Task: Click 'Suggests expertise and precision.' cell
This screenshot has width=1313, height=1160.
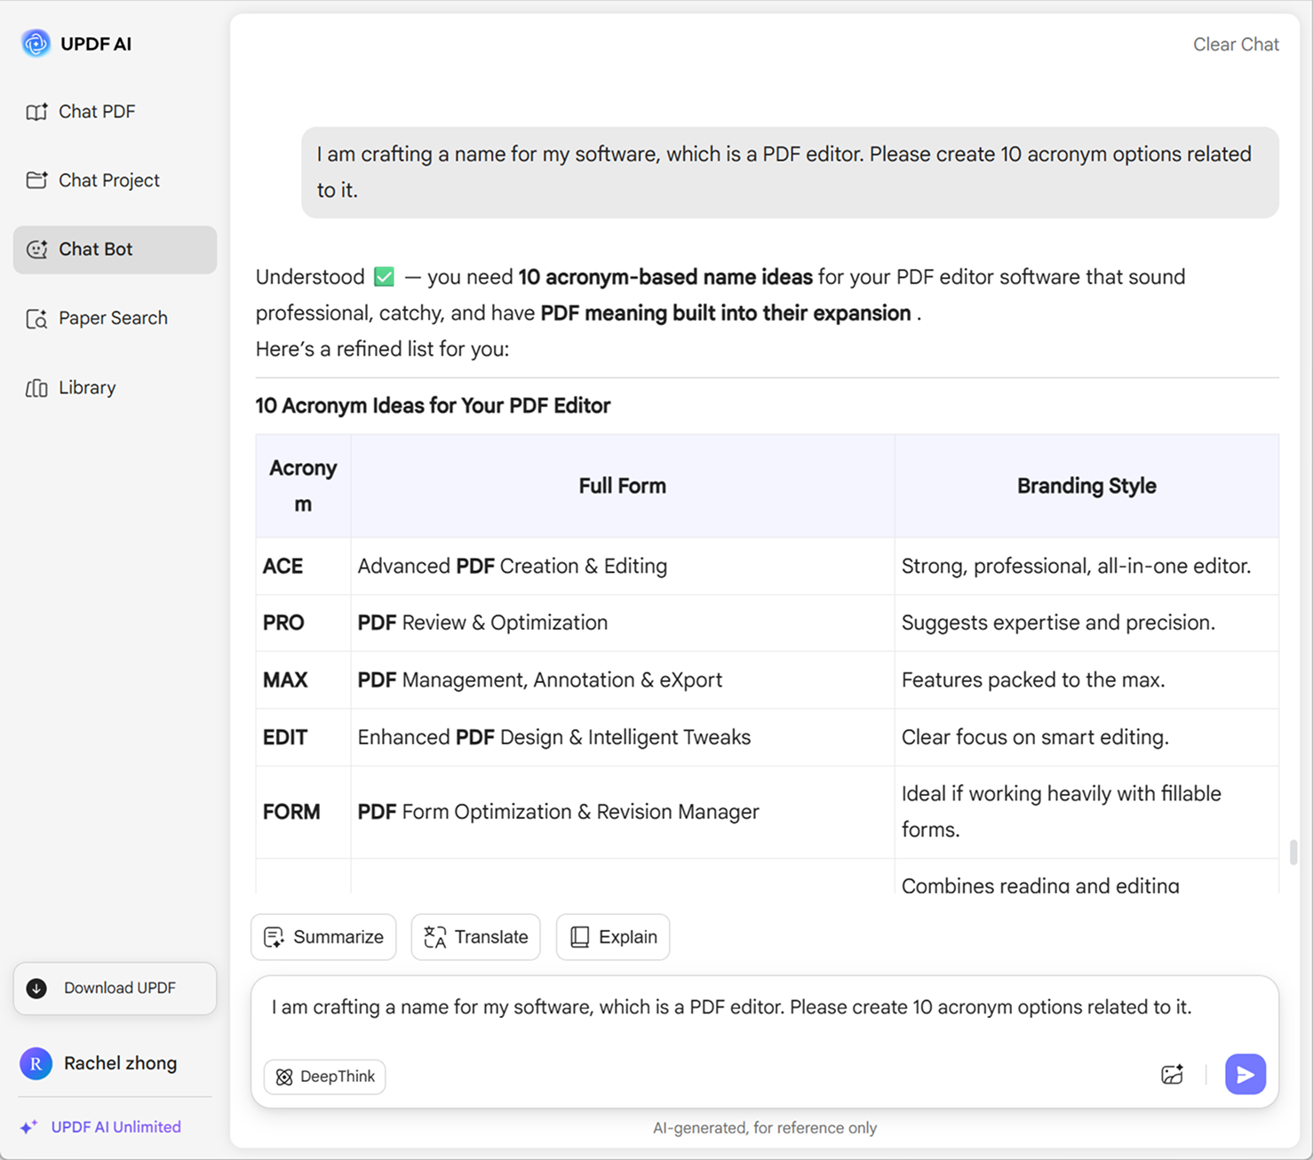Action: [x=1086, y=624]
